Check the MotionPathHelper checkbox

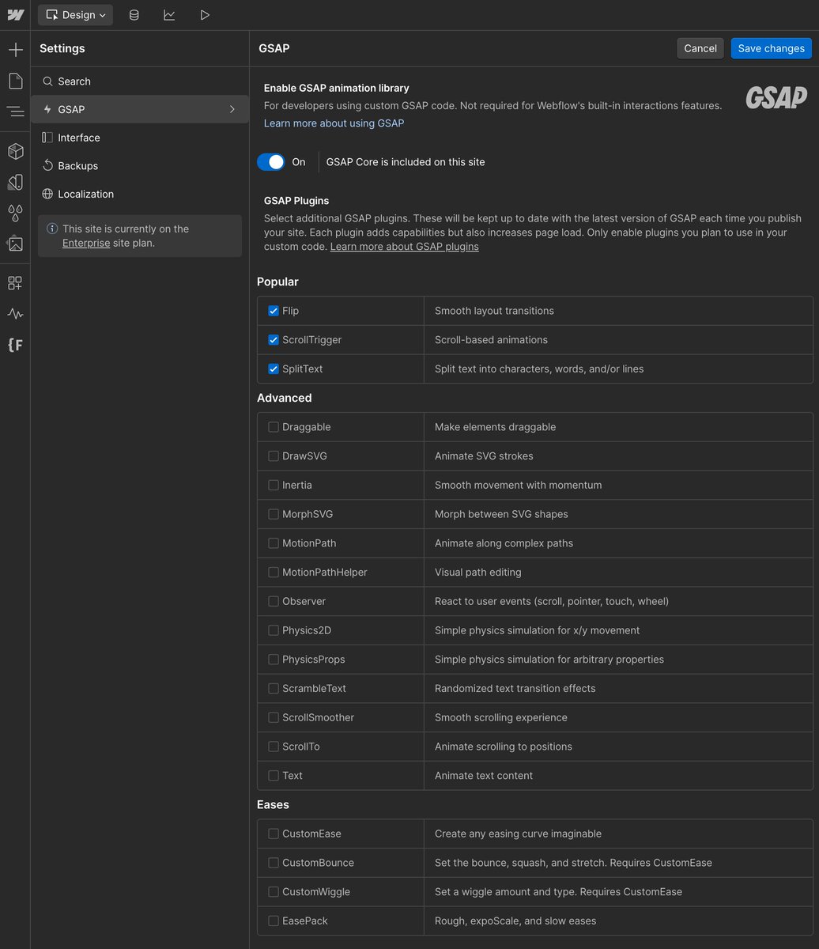(274, 573)
